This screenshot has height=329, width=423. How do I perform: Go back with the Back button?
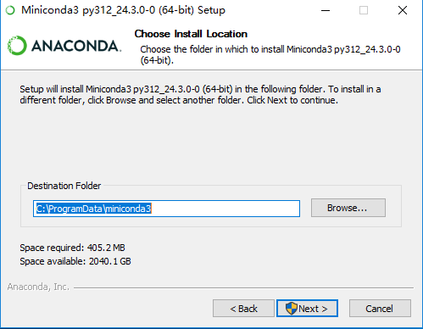point(243,309)
